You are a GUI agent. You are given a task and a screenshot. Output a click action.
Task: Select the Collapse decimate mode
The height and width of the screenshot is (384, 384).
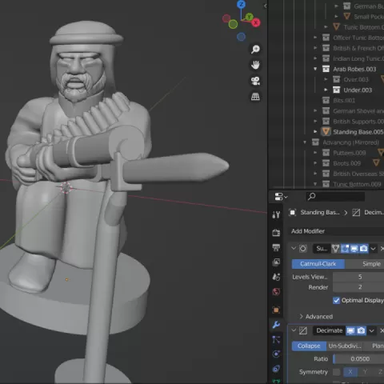click(x=309, y=346)
